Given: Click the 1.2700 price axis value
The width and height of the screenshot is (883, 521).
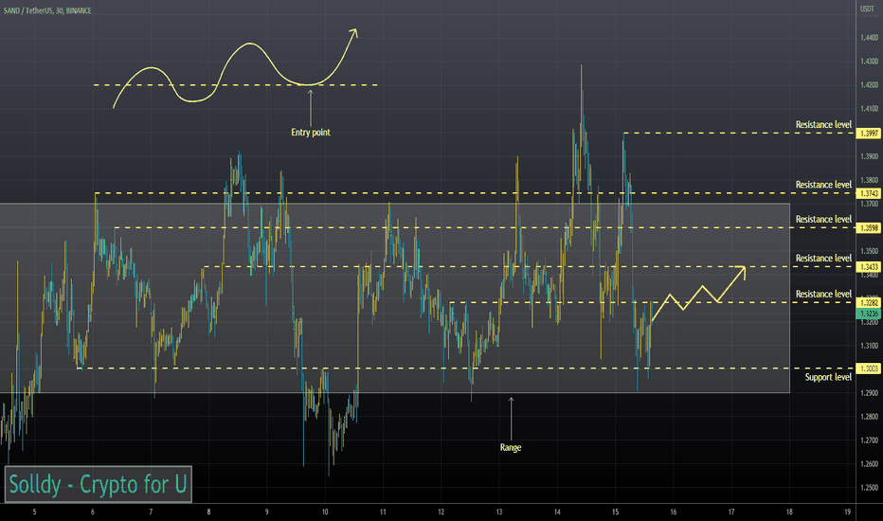Looking at the screenshot, I should (870, 440).
